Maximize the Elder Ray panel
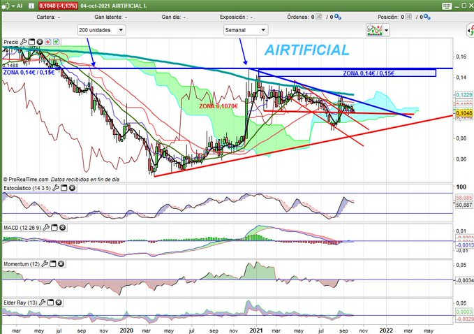This screenshot has width=474, height=334. coord(50,303)
